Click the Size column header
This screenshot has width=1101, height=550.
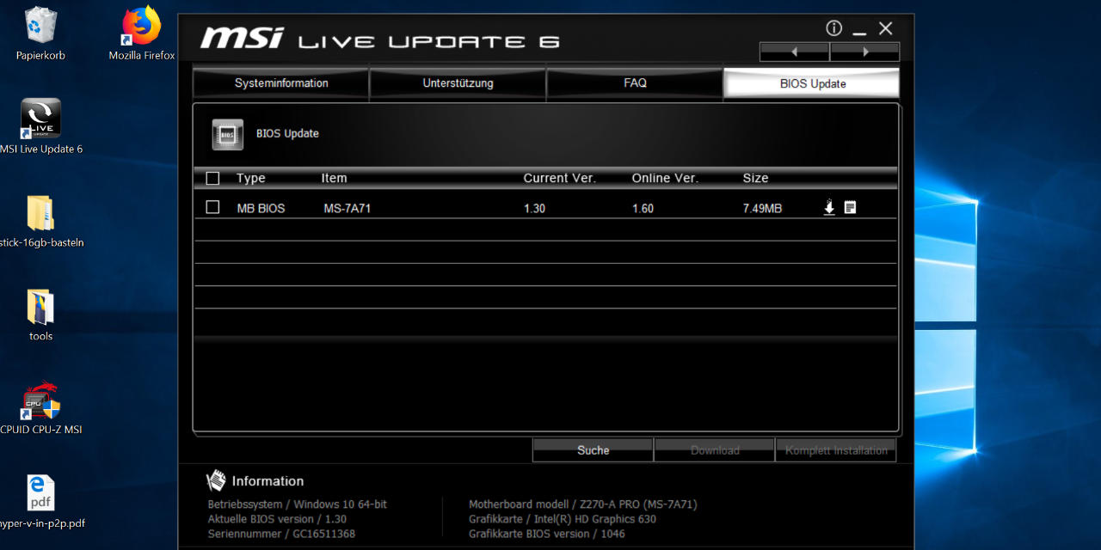[x=755, y=179]
